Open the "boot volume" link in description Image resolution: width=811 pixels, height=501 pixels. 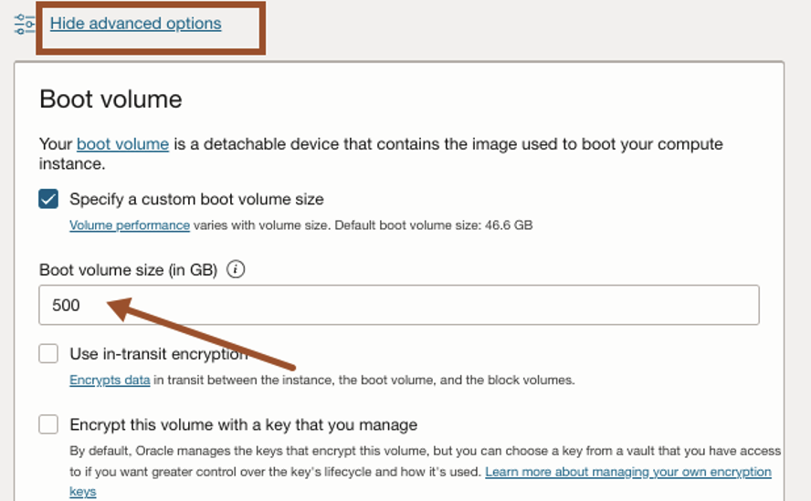[x=122, y=144]
